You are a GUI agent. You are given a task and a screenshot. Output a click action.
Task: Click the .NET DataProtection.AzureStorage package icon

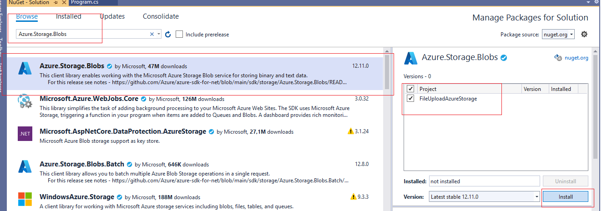click(x=25, y=134)
